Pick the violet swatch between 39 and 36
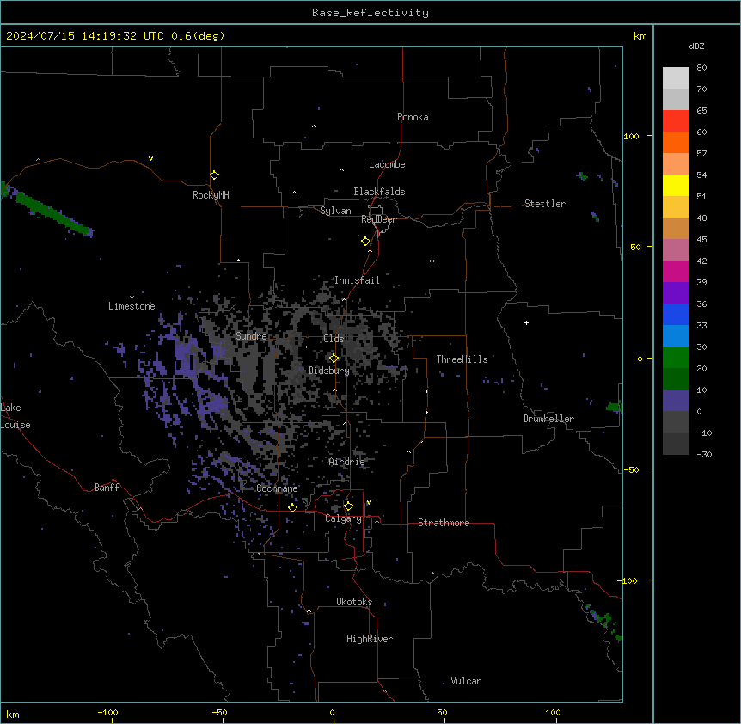The width and height of the screenshot is (741, 724). (x=676, y=293)
